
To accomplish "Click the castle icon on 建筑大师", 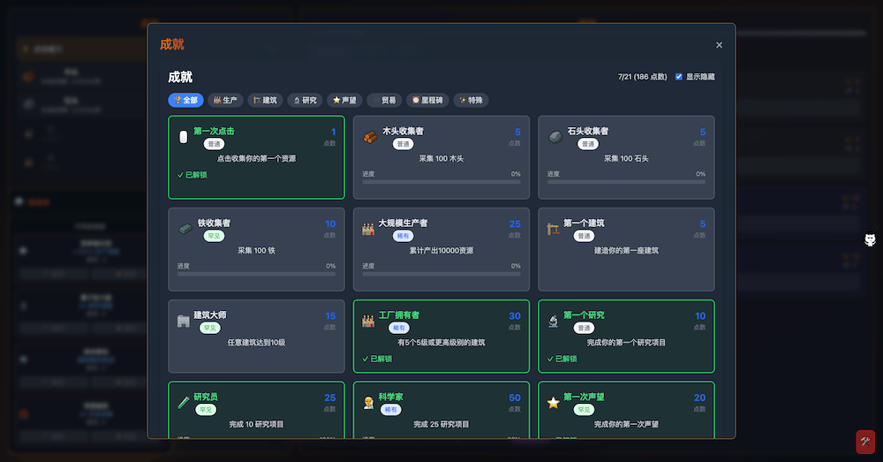I will [x=184, y=321].
